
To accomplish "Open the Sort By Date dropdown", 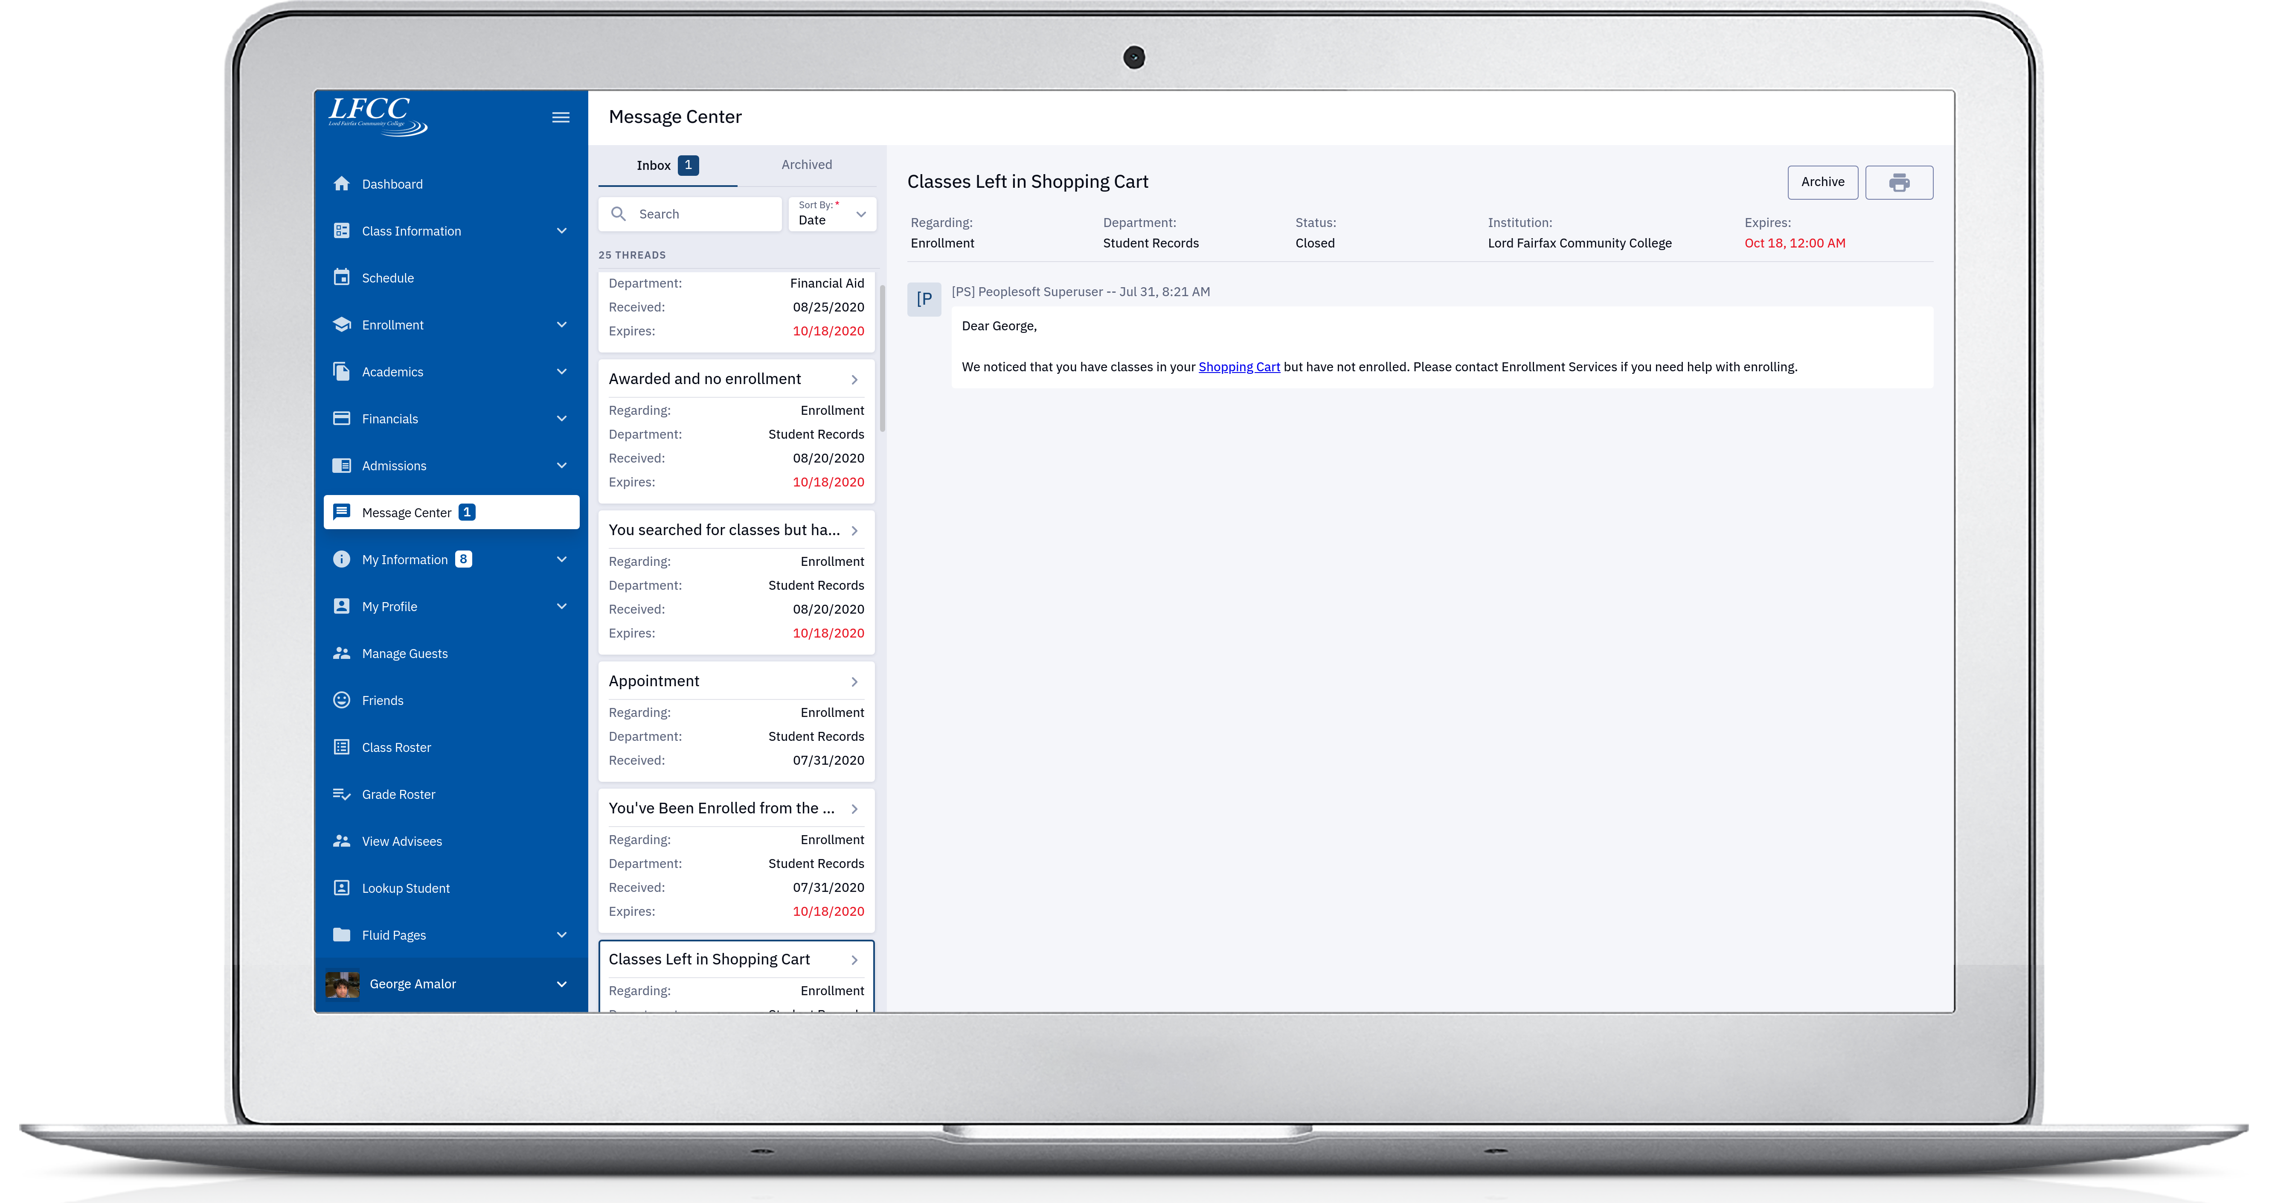I will coord(832,214).
